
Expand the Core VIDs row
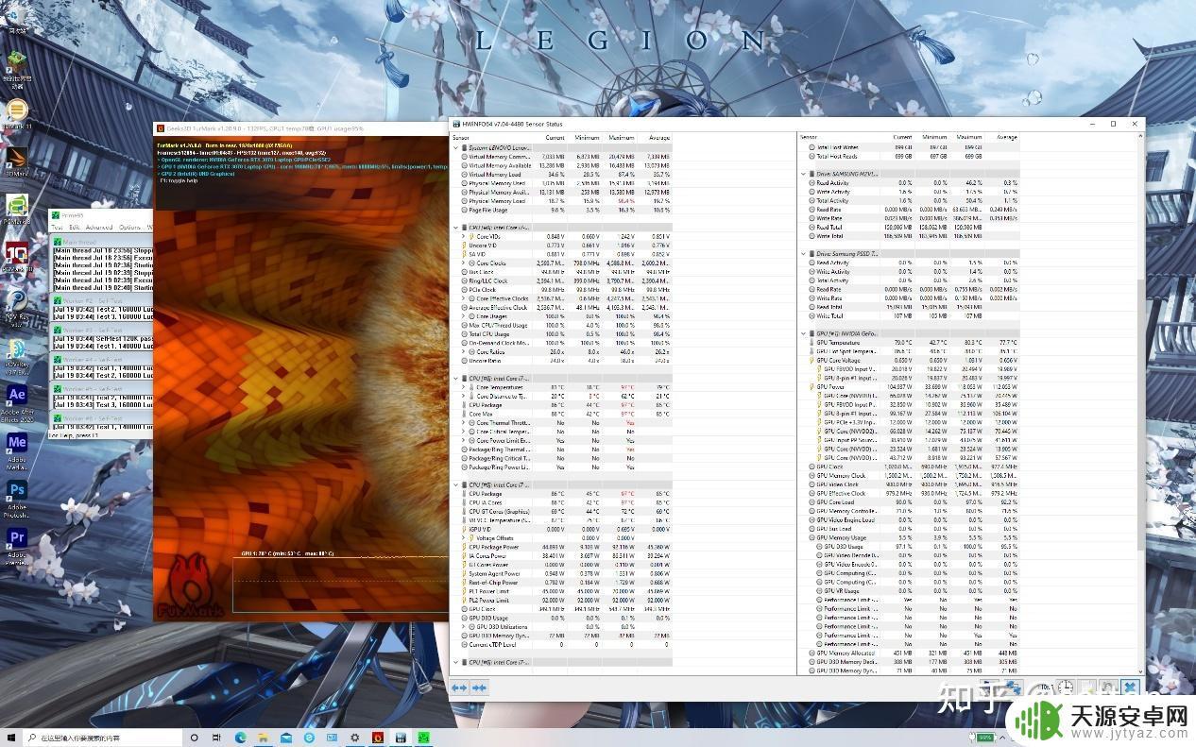(x=464, y=236)
